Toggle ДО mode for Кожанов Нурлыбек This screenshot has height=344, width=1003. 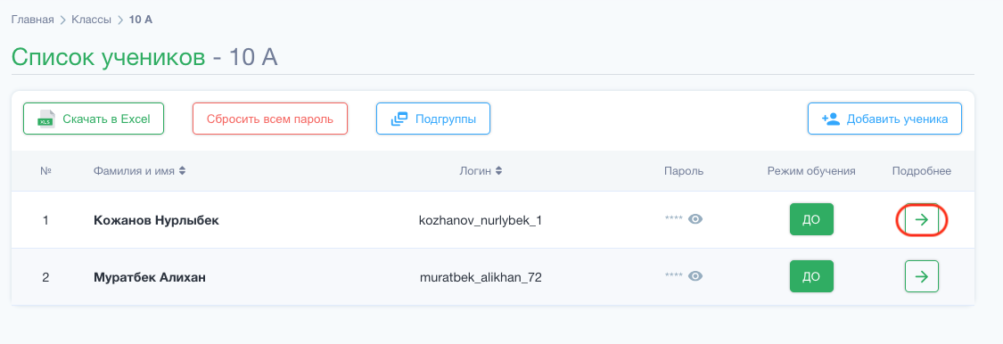point(811,219)
